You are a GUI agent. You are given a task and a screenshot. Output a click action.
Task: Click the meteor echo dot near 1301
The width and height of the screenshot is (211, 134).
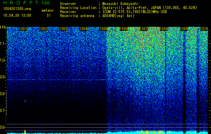25,101
